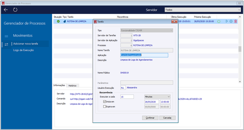The height and width of the screenshot is (130, 244).
Task: Enable the Expira em checkbox
Action: tap(104, 107)
